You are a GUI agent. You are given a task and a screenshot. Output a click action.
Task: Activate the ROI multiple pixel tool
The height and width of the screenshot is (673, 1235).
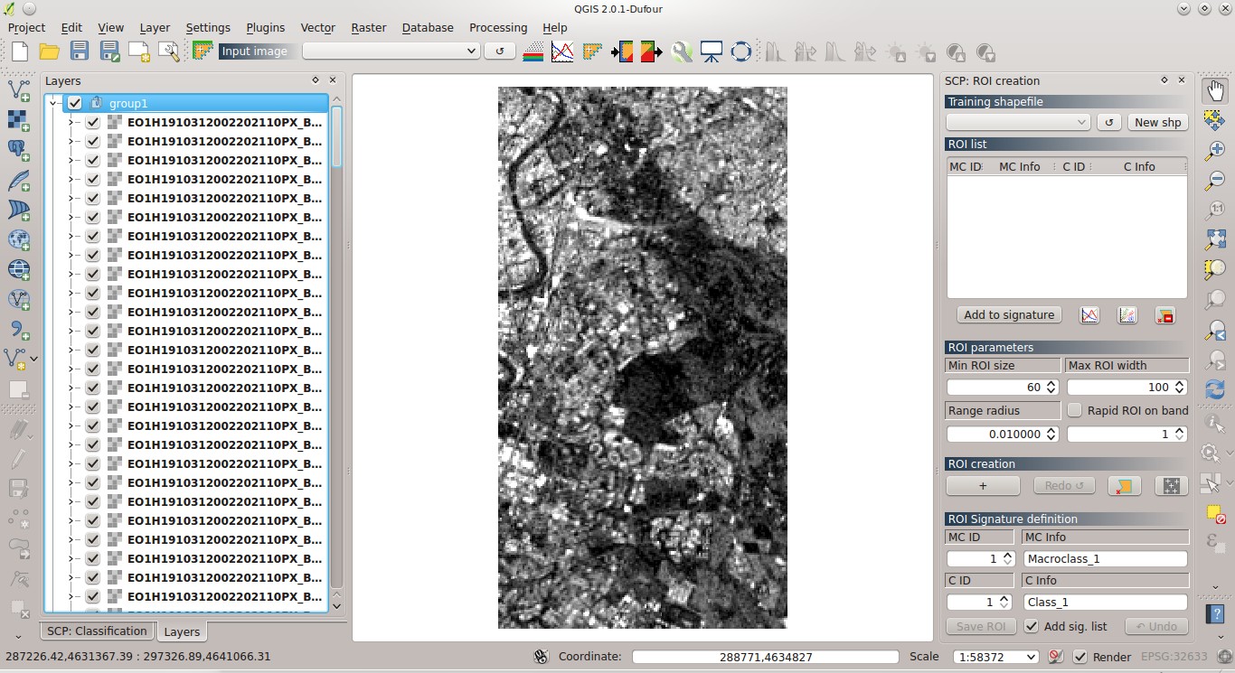1171,485
